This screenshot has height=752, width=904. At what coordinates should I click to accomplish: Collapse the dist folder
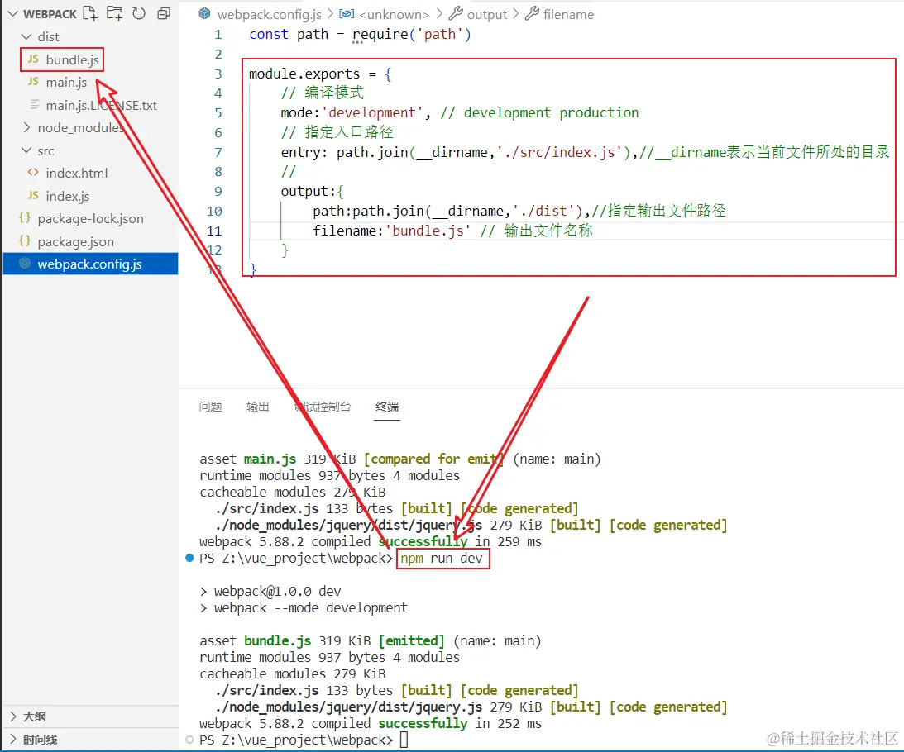point(26,36)
